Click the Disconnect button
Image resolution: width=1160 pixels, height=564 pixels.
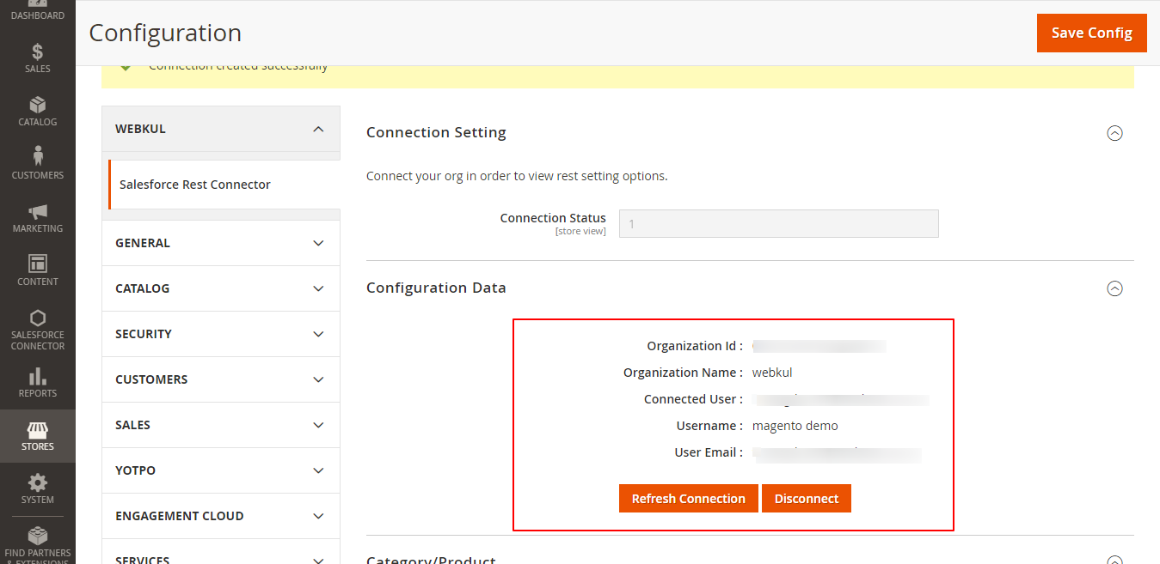(807, 499)
